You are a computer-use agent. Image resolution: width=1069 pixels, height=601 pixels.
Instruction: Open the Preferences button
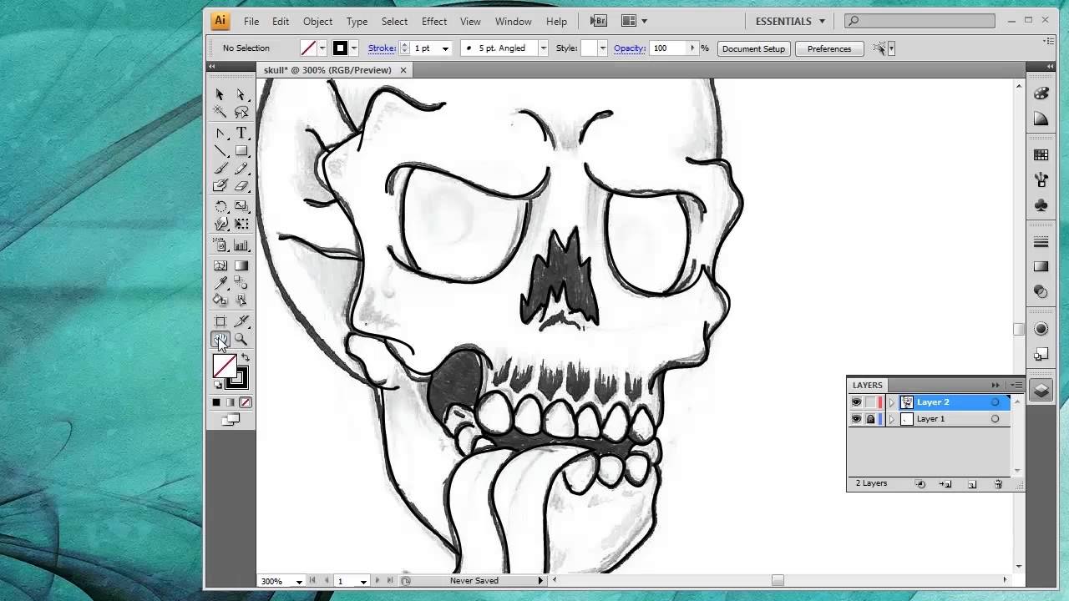point(828,48)
